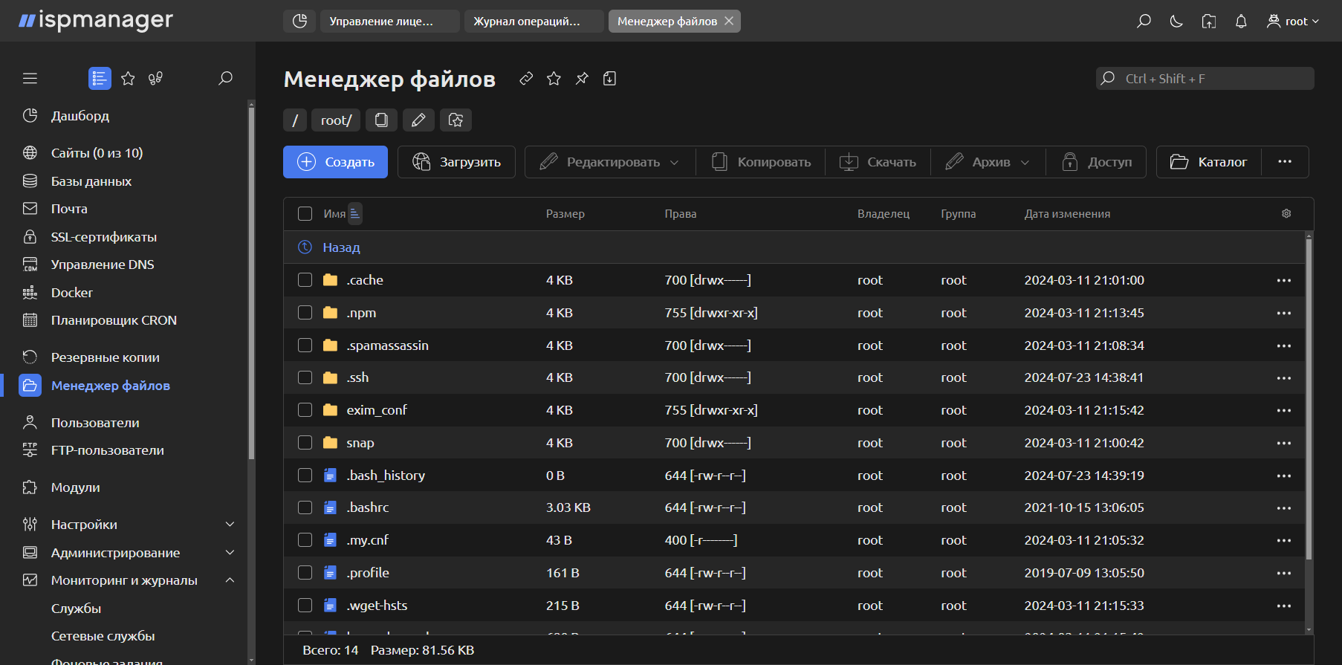Screen dimensions: 1342x665
Task: Open notifications bell icon
Action: point(1241,21)
